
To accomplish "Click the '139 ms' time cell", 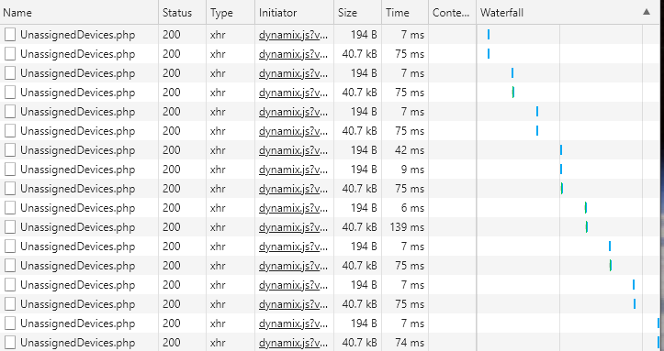I will (x=407, y=227).
